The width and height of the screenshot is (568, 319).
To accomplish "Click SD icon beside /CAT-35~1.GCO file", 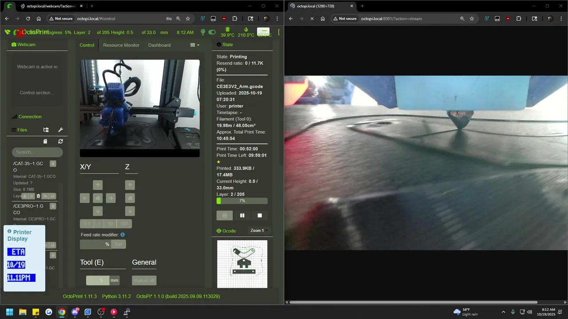I will [x=53, y=164].
